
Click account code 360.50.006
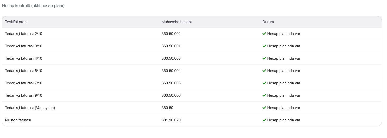coord(171,95)
